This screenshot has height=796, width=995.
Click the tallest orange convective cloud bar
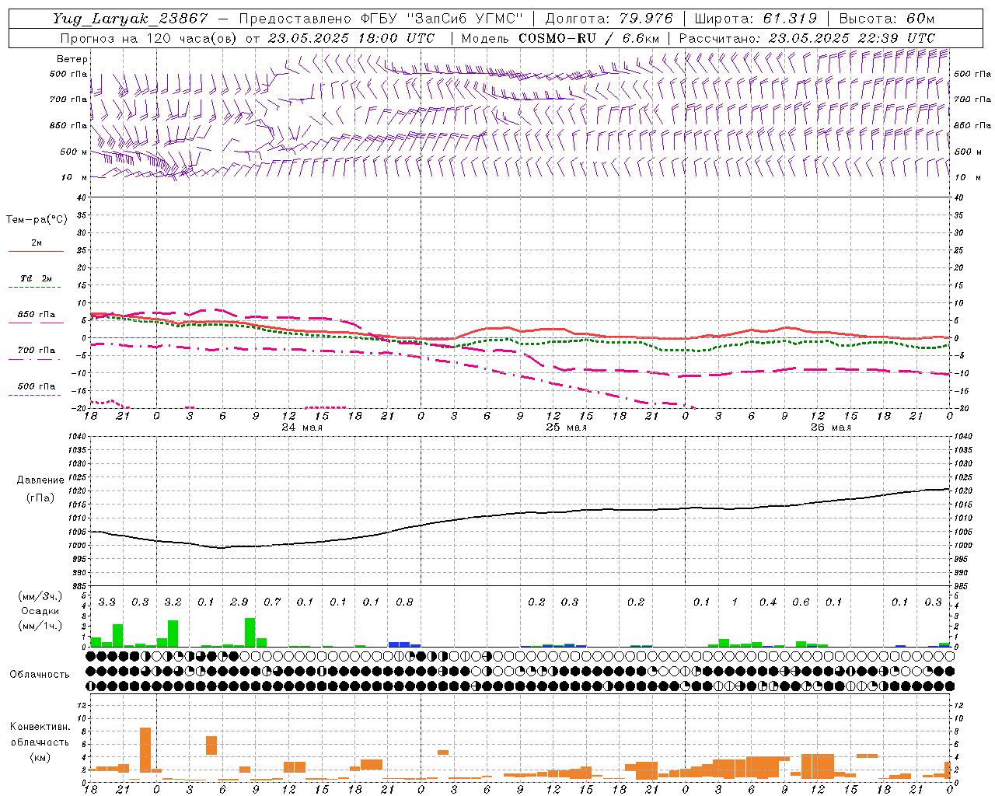[x=145, y=750]
